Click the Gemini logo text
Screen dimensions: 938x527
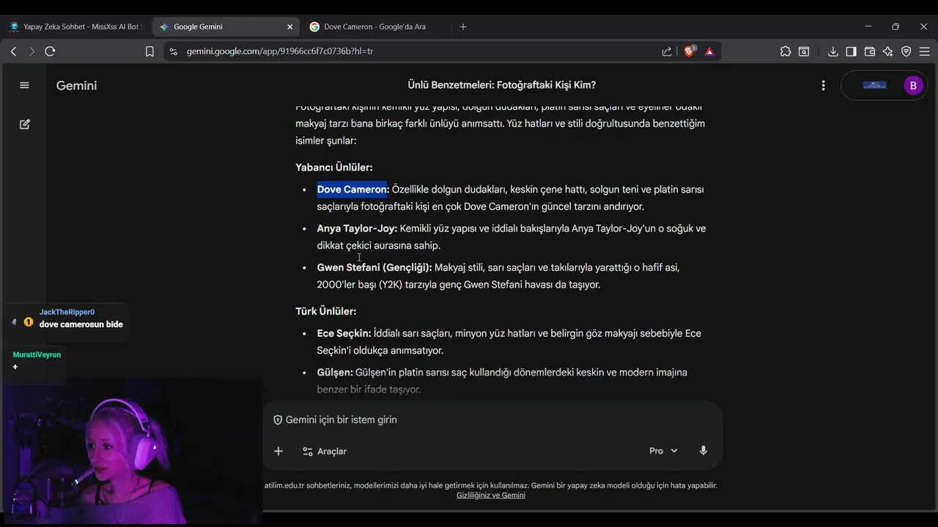pos(76,86)
